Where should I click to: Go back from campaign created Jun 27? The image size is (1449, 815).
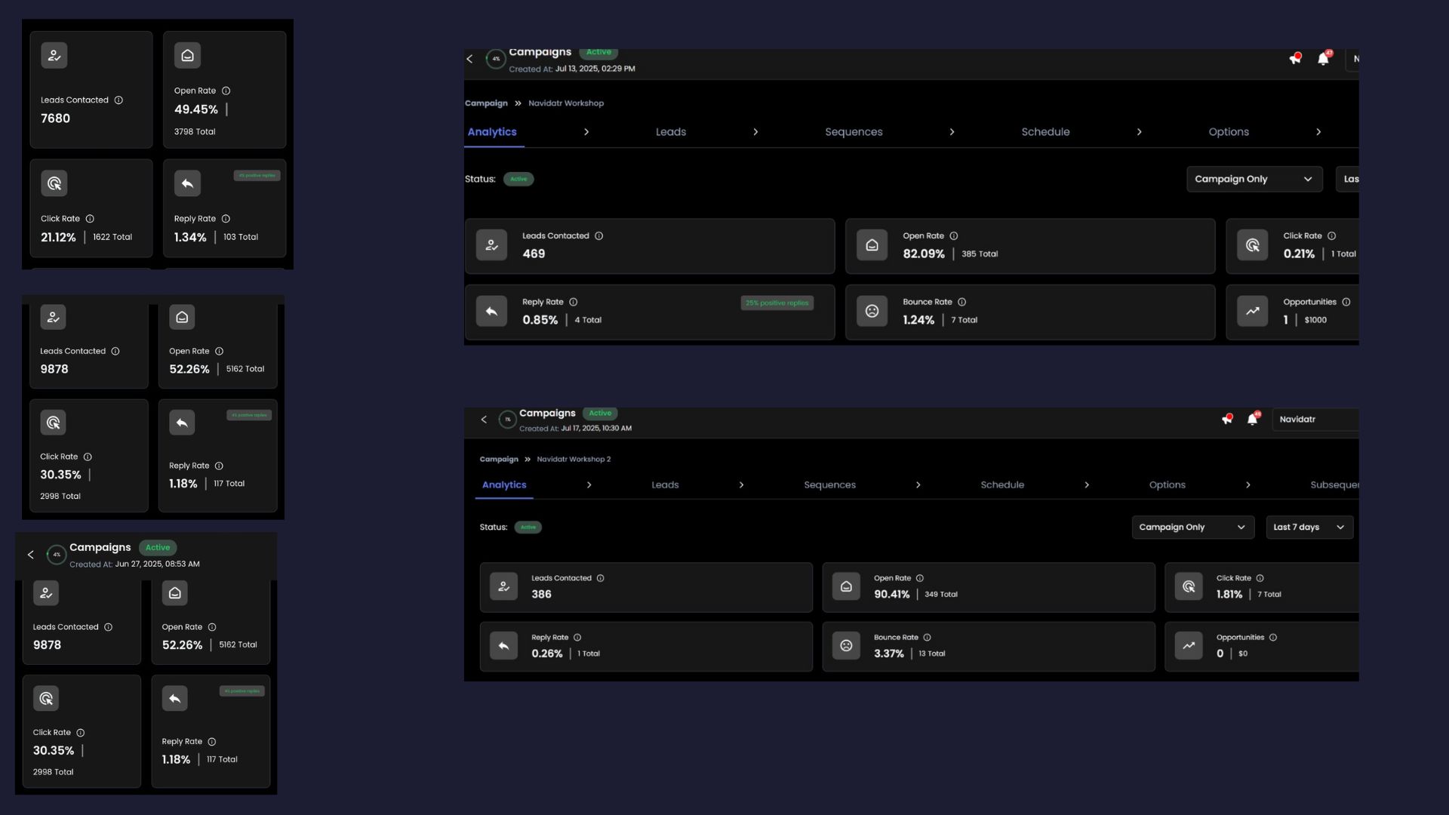pos(31,555)
